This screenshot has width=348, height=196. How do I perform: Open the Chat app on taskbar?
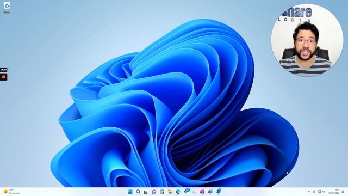154,192
